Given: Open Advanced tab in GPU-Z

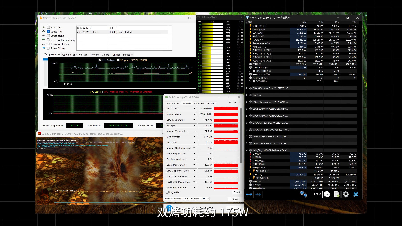Looking at the screenshot, I should coord(199,103).
